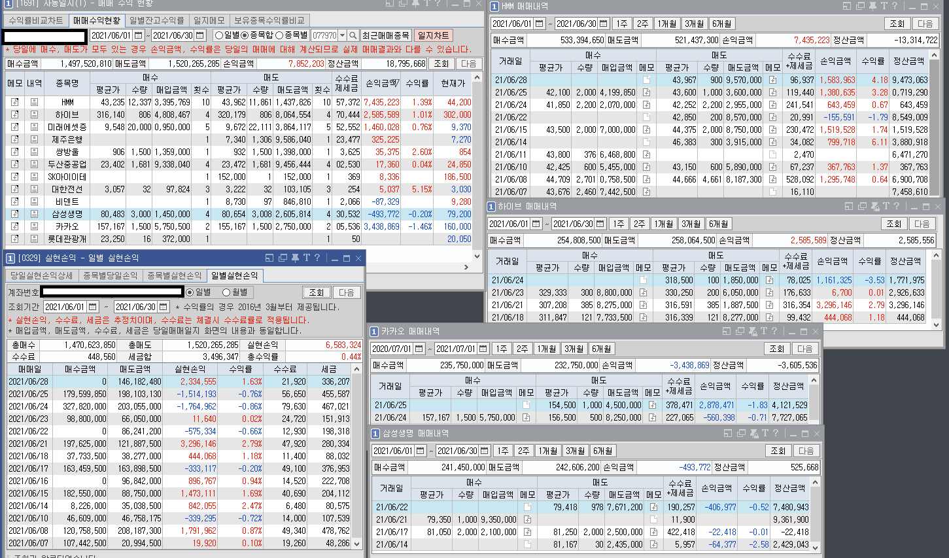Screen dimensions: 949x558
Task: Open memo icon for 미래에셋증 row
Action: 14,127
